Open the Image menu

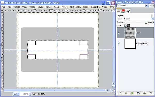pyautogui.click(x=32, y=7)
